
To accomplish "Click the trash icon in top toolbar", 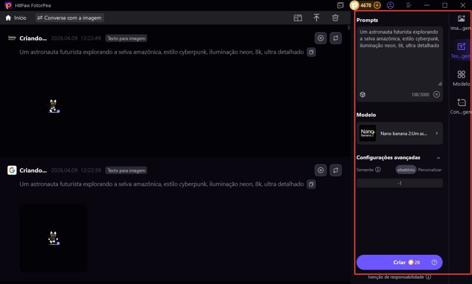I will click(335, 18).
